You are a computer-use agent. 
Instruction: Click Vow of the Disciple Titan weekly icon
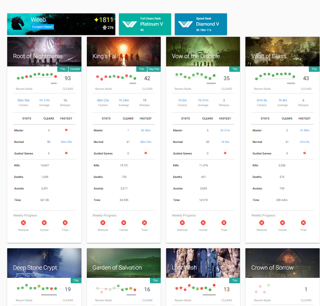coord(224,223)
